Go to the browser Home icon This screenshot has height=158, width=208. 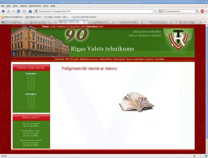(30, 11)
